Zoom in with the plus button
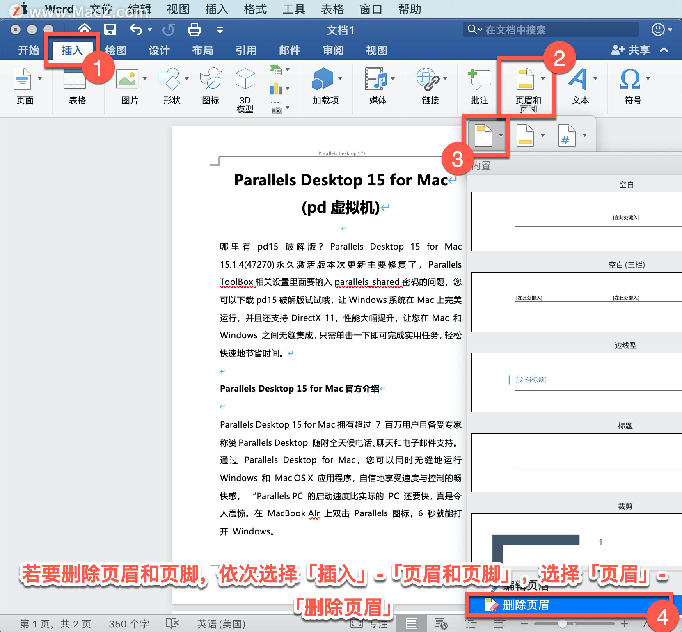Image resolution: width=682 pixels, height=632 pixels. [625, 624]
